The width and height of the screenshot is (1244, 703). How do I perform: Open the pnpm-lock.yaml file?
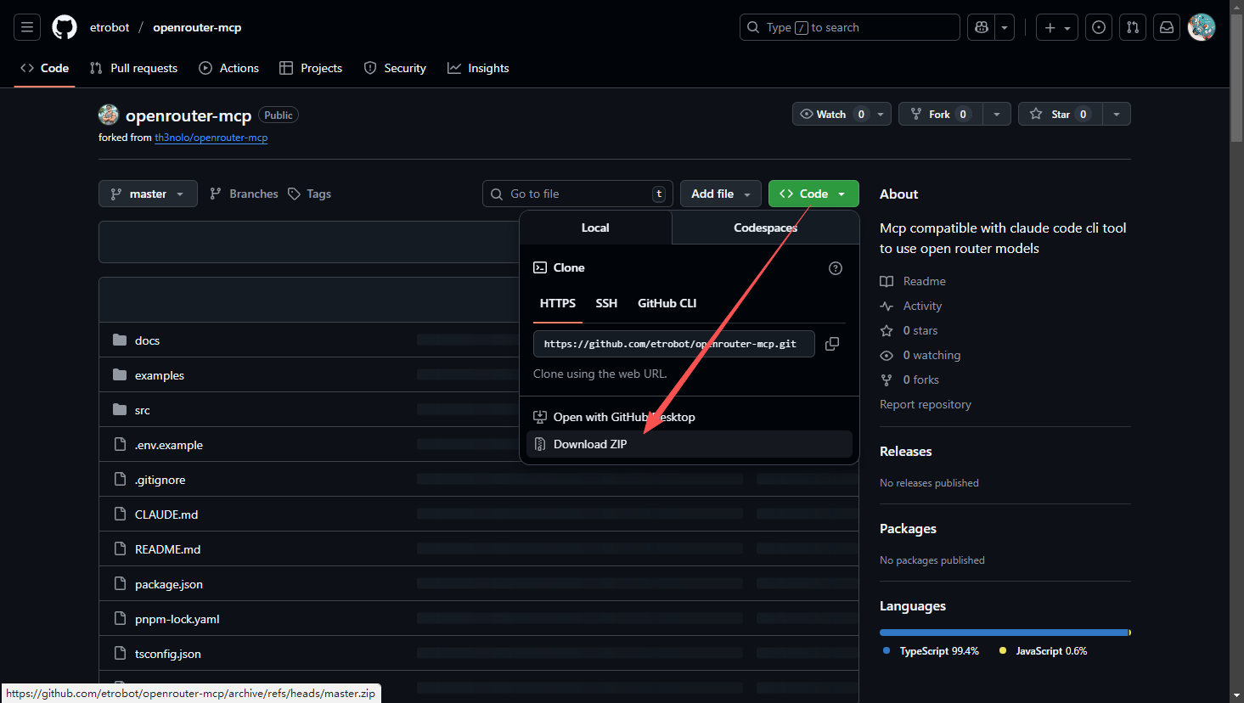177,619
